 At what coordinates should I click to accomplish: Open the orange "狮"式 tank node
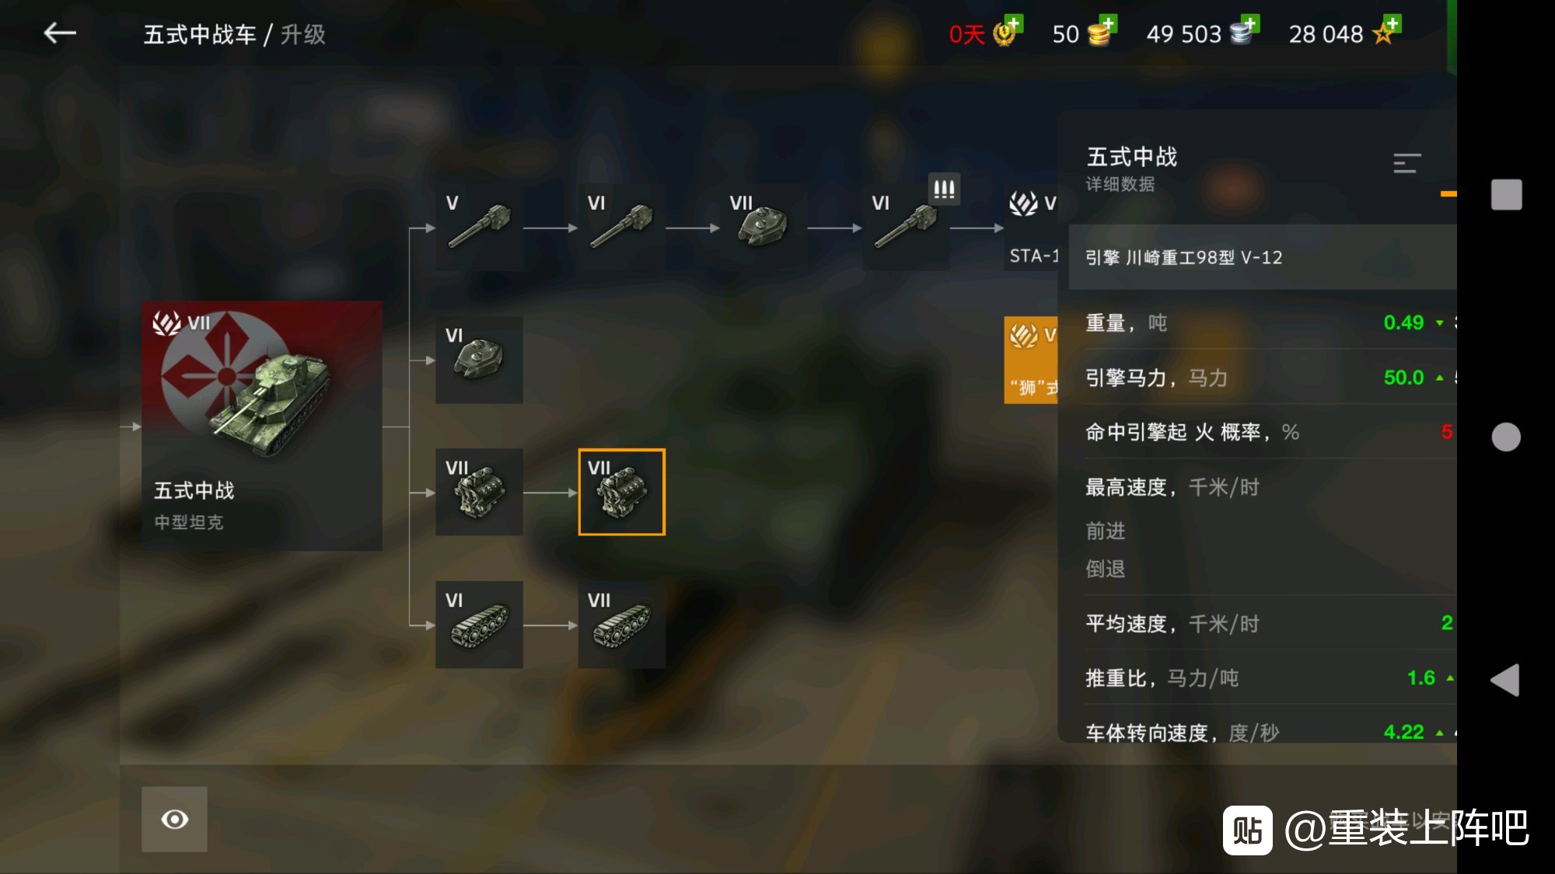[1031, 360]
